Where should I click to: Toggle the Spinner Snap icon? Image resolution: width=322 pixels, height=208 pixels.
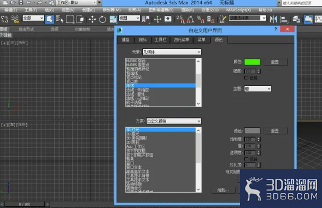pyautogui.click(x=210, y=19)
